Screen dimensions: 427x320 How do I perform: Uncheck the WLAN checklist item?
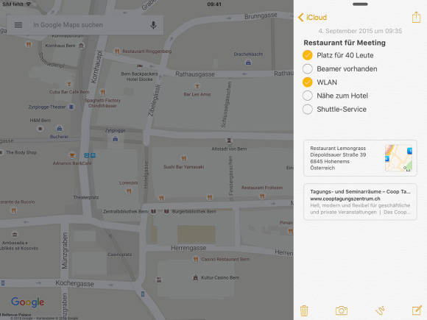click(x=308, y=82)
